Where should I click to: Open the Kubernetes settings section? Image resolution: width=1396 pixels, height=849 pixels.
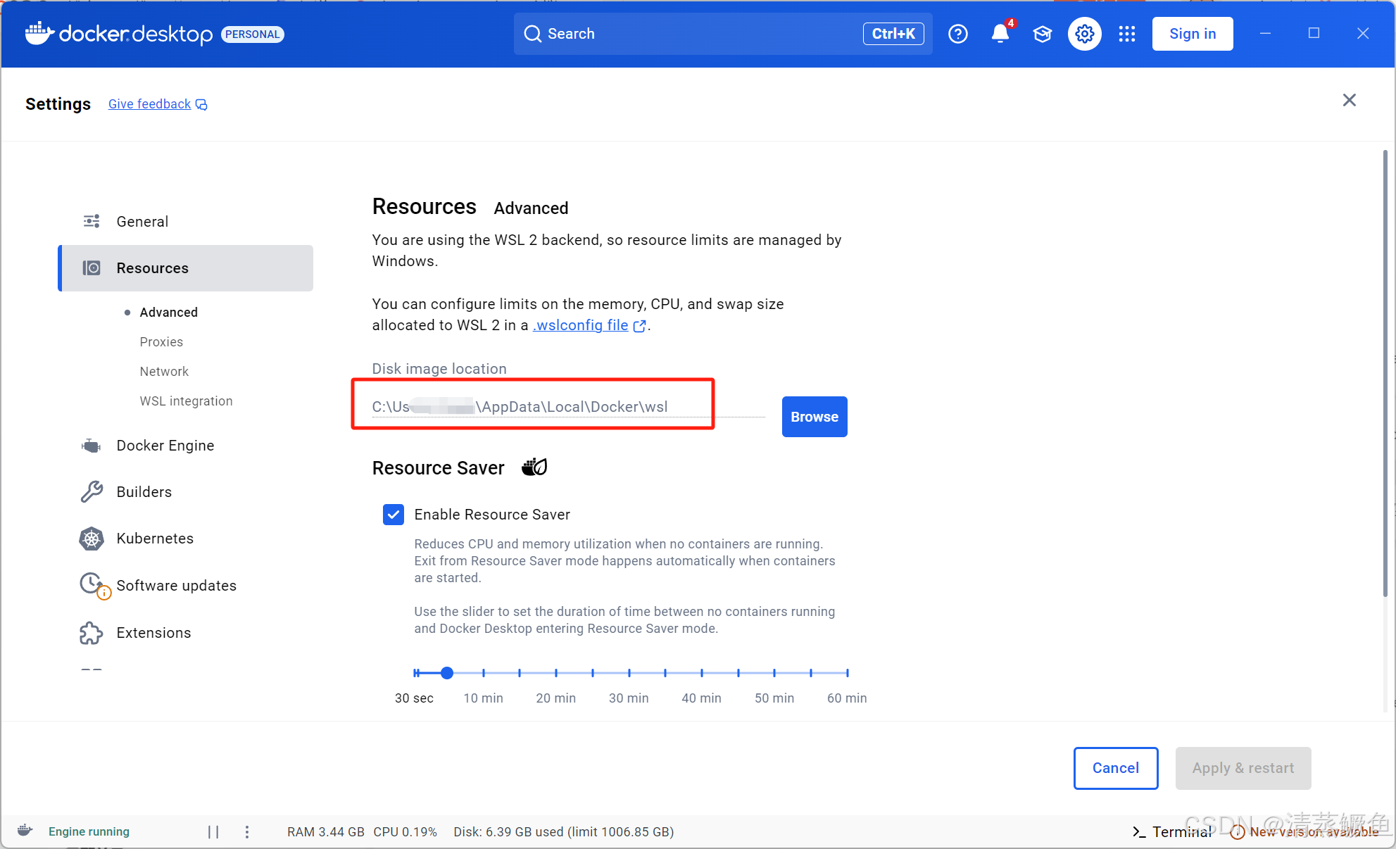tap(155, 539)
